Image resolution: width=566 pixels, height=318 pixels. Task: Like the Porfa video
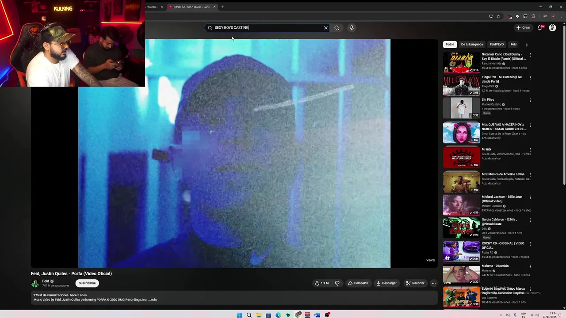(x=321, y=283)
